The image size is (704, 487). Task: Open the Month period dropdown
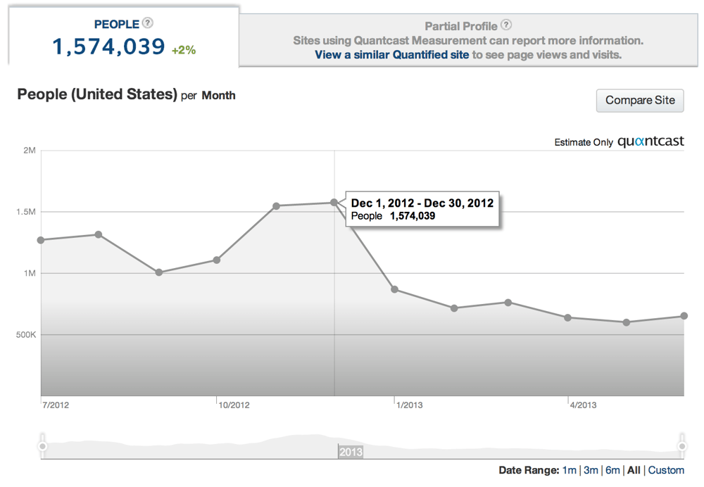click(x=219, y=96)
